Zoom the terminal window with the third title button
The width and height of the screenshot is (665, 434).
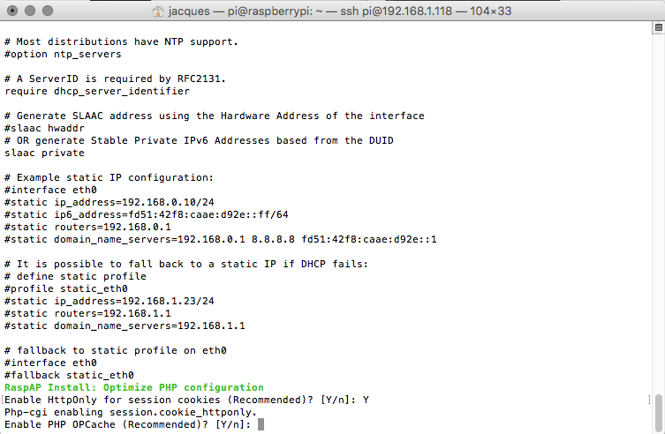[x=48, y=11]
